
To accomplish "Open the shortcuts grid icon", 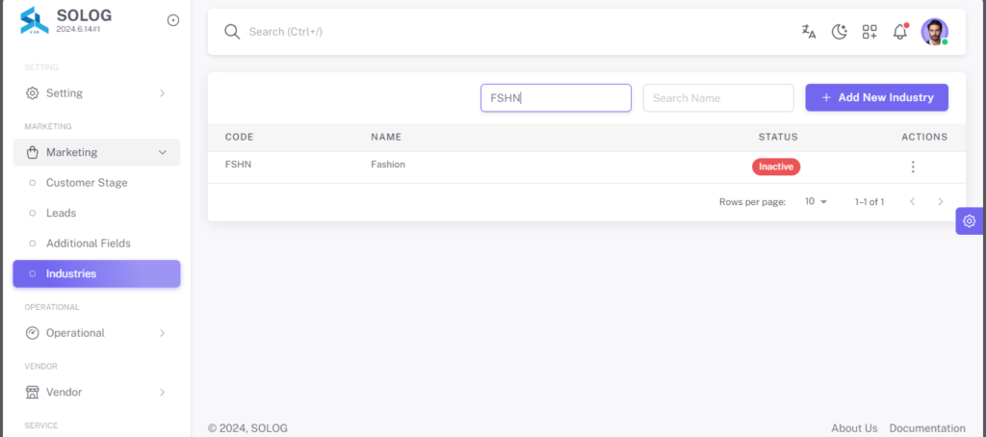I will pyautogui.click(x=869, y=32).
